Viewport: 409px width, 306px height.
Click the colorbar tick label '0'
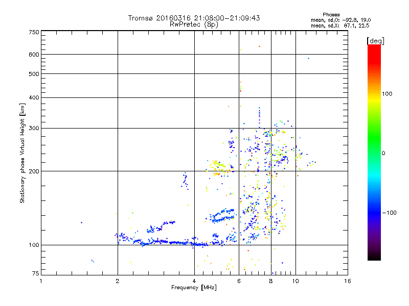tap(383, 154)
